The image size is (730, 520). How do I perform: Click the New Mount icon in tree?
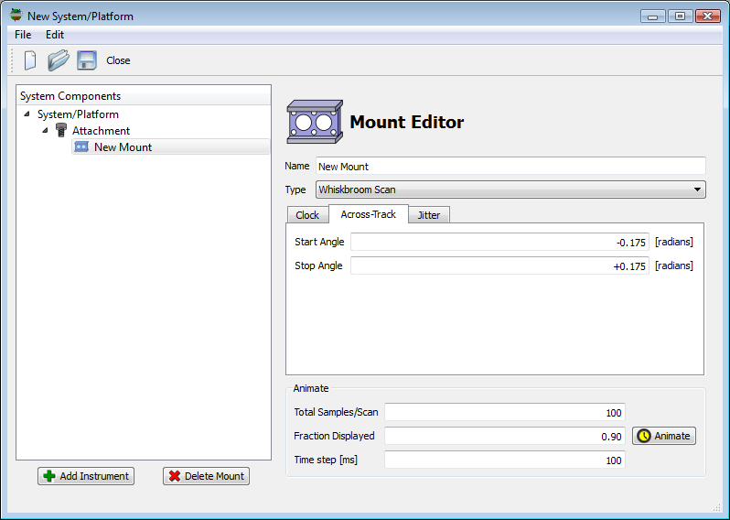point(81,147)
